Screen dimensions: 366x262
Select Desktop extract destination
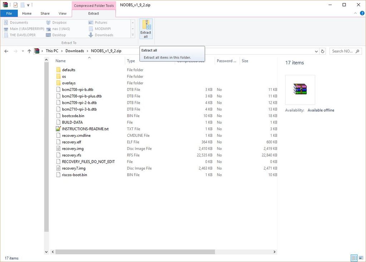[56, 35]
